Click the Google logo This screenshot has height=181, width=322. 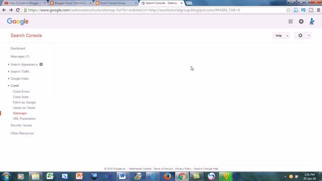(18, 21)
